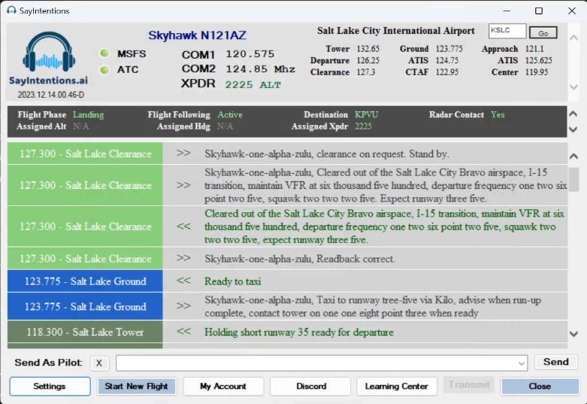
Task: Click the KSLC airport code field
Action: coord(507,31)
